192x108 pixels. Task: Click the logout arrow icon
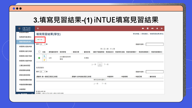(162, 29)
